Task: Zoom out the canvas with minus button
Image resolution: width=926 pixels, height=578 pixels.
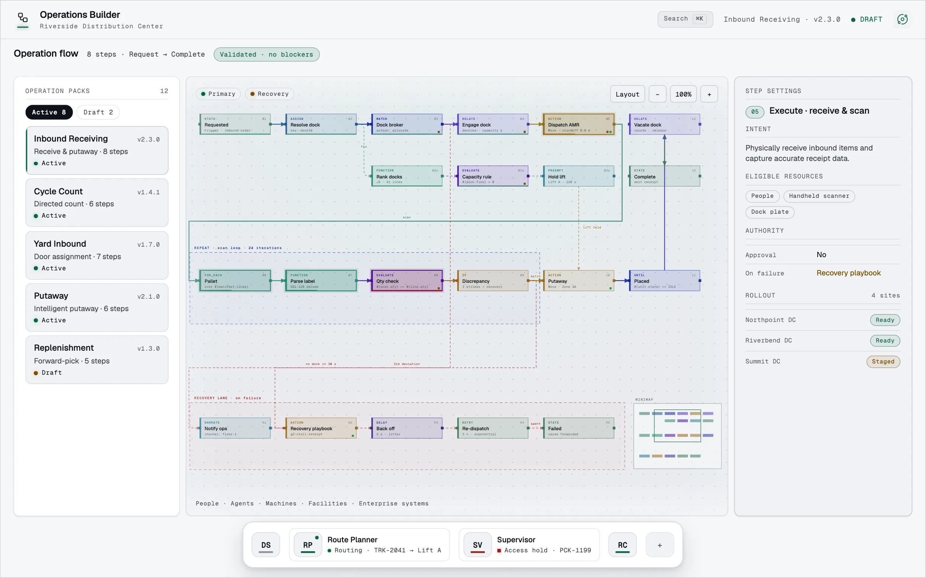Action: click(657, 94)
